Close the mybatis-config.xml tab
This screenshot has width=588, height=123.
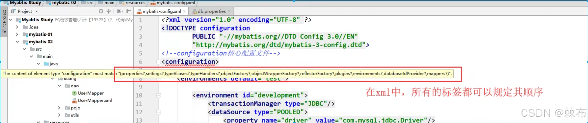click(x=184, y=11)
